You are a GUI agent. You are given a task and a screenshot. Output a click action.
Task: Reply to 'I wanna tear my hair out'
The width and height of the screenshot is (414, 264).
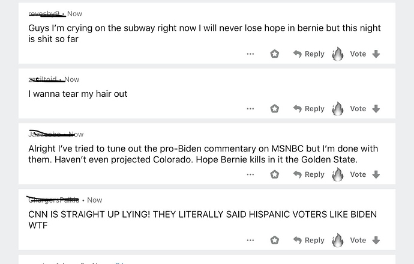click(308, 109)
